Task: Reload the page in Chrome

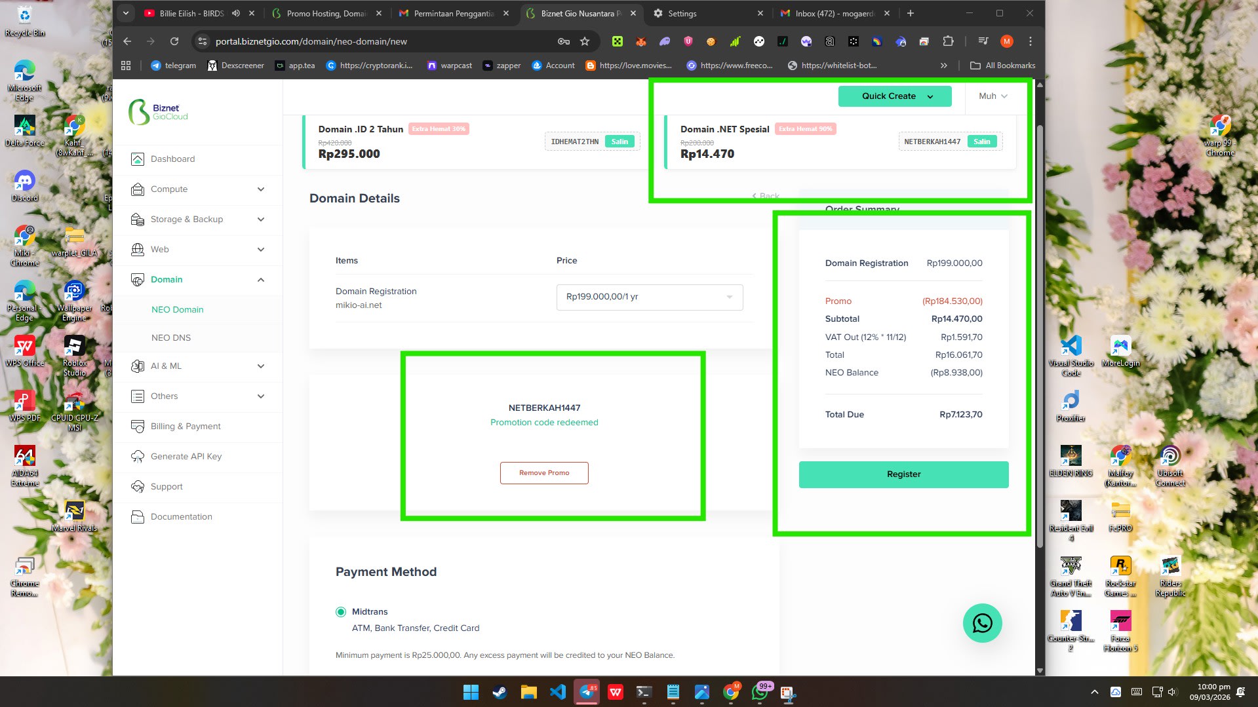Action: coord(174,41)
